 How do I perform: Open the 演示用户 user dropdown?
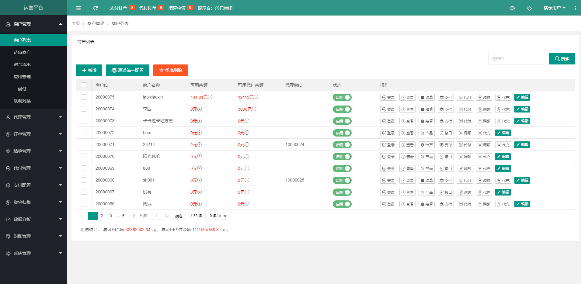click(x=555, y=8)
